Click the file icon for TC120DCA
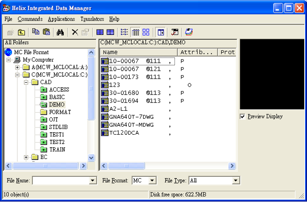 tap(105, 133)
